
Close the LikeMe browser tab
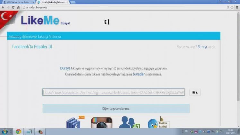[67, 2]
